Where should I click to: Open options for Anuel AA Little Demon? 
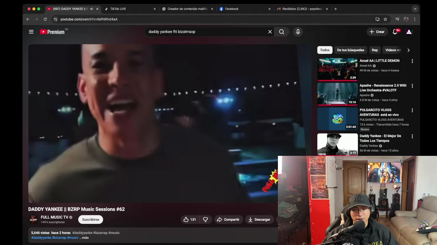pyautogui.click(x=412, y=61)
